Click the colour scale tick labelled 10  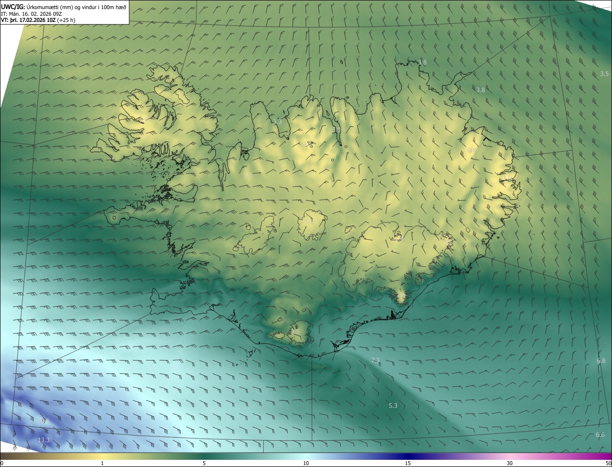coord(306,463)
